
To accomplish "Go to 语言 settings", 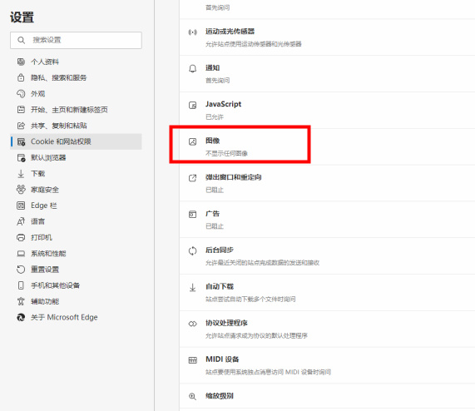I will point(76,221).
